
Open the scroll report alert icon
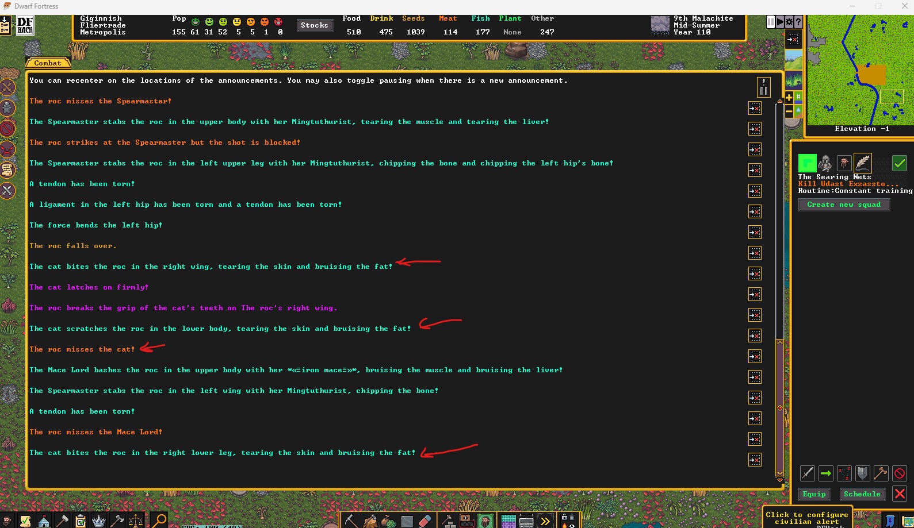click(x=7, y=170)
